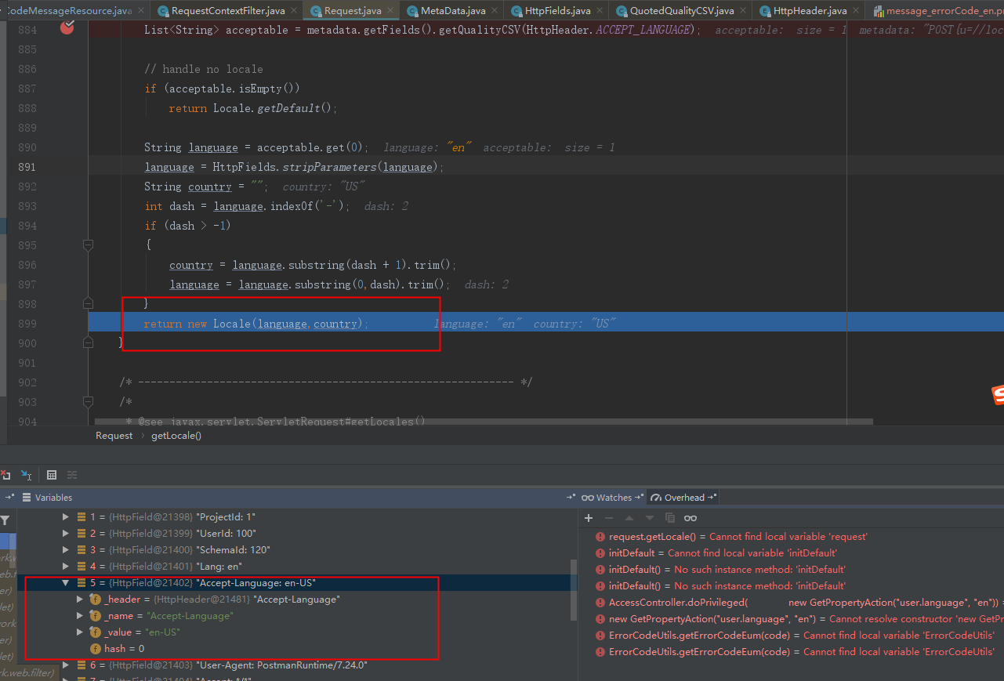Click the stripParameters method call on line 891
This screenshot has width=1004, height=681.
point(329,167)
